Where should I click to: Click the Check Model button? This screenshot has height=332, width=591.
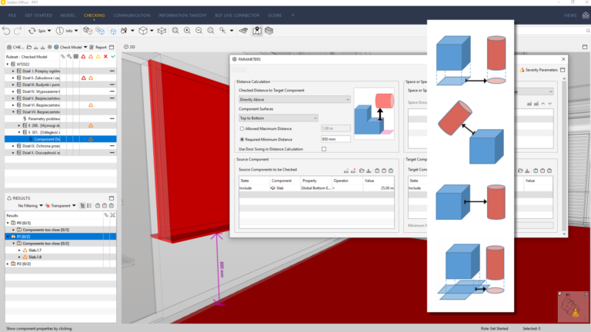[68, 47]
